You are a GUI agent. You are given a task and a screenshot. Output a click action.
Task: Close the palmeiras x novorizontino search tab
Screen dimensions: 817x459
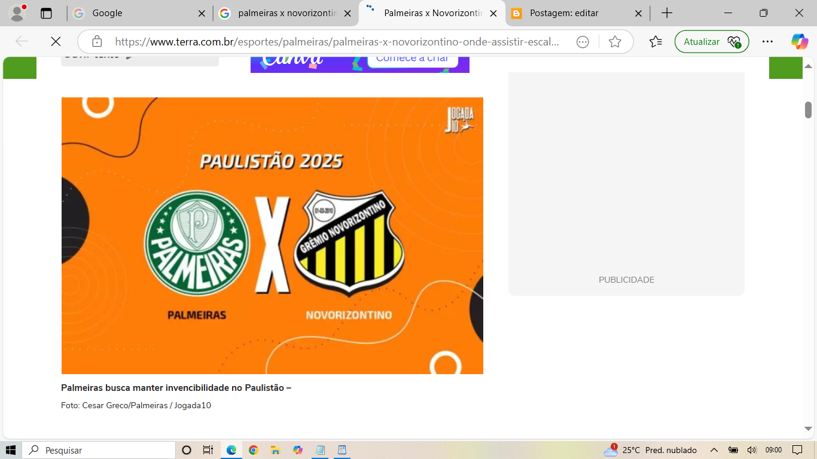347,13
